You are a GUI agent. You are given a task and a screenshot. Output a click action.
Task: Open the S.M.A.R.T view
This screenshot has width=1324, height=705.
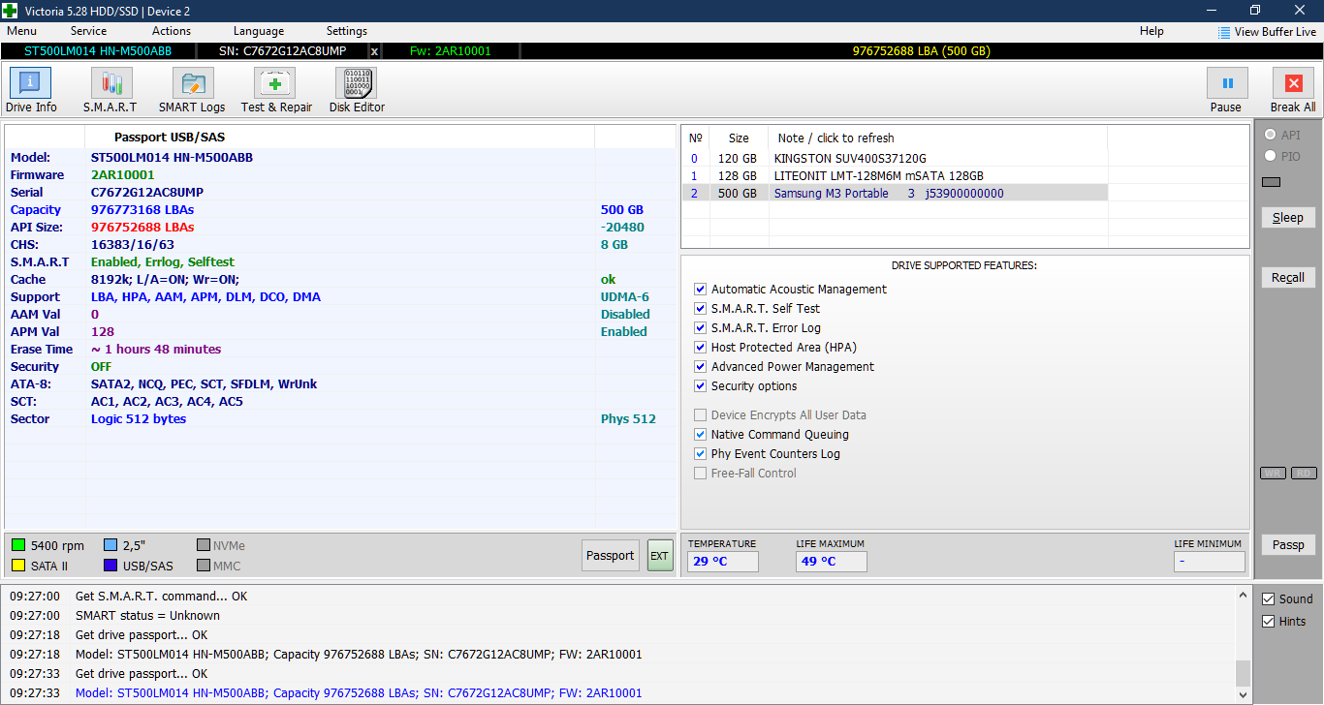pyautogui.click(x=110, y=91)
